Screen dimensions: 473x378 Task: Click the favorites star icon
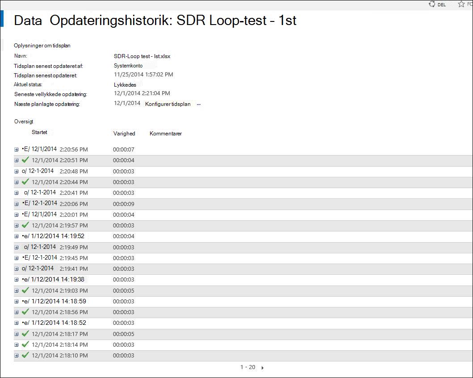click(461, 4)
